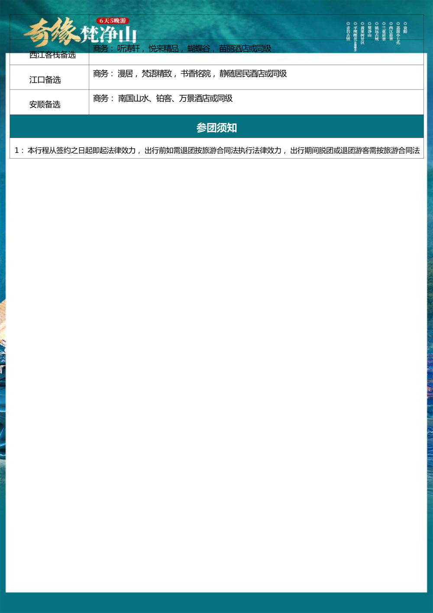
Task: Click the 江口备选 row label
Action: (x=45, y=80)
